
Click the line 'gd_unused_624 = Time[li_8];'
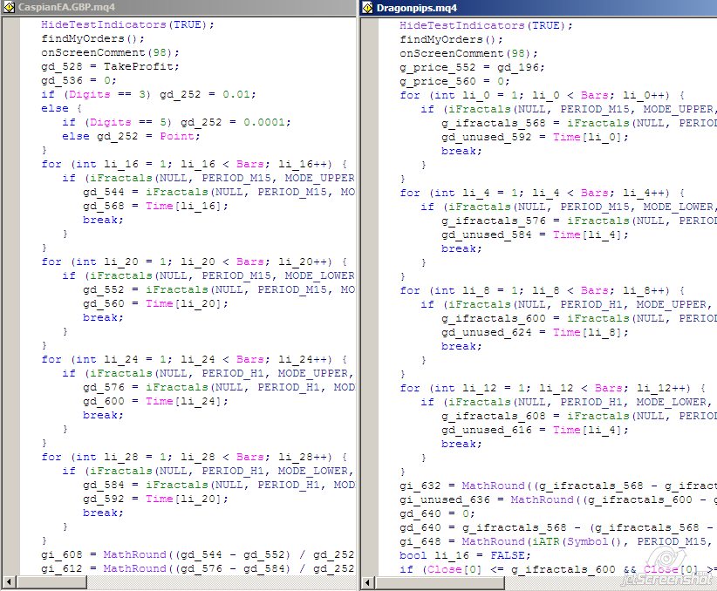coord(535,332)
